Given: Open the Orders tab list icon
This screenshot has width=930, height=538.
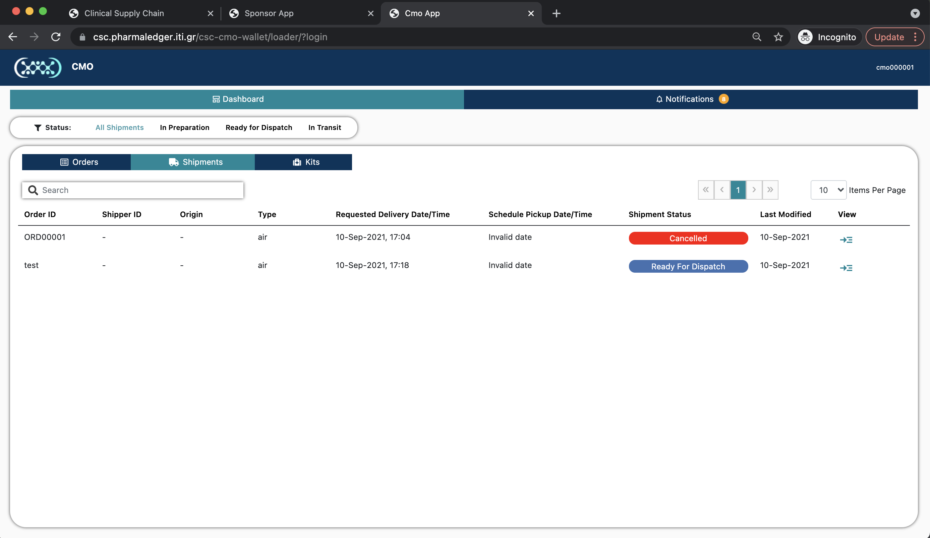Looking at the screenshot, I should (x=65, y=162).
